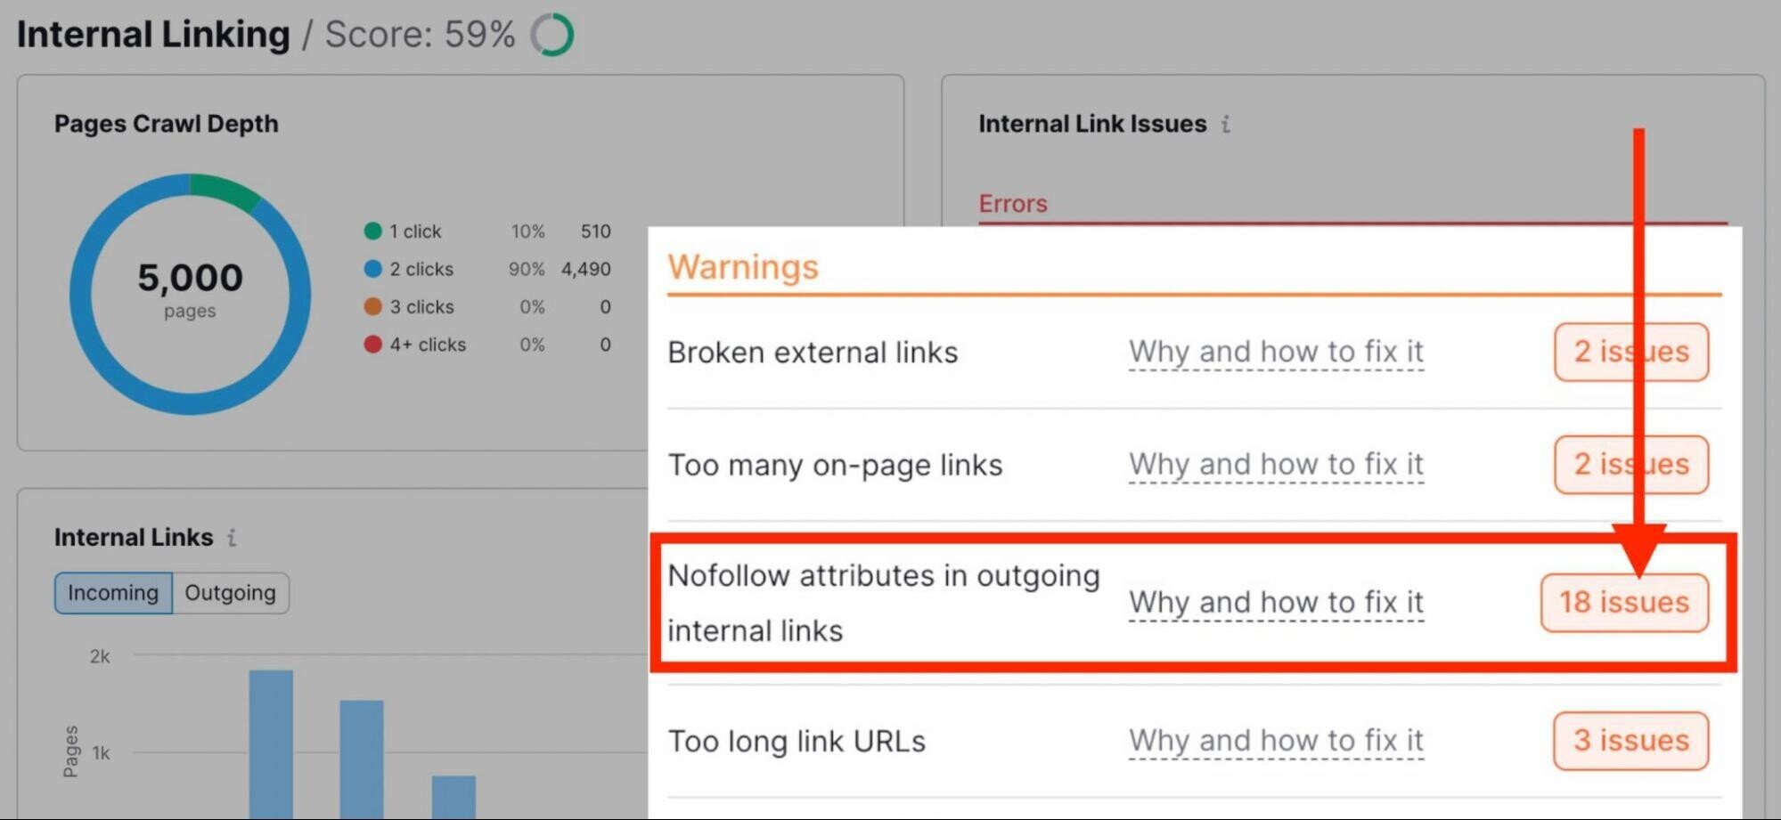Viewport: 1781px width, 820px height.
Task: Click the info icon beside Internal Link Issues
Action: coord(1226,124)
